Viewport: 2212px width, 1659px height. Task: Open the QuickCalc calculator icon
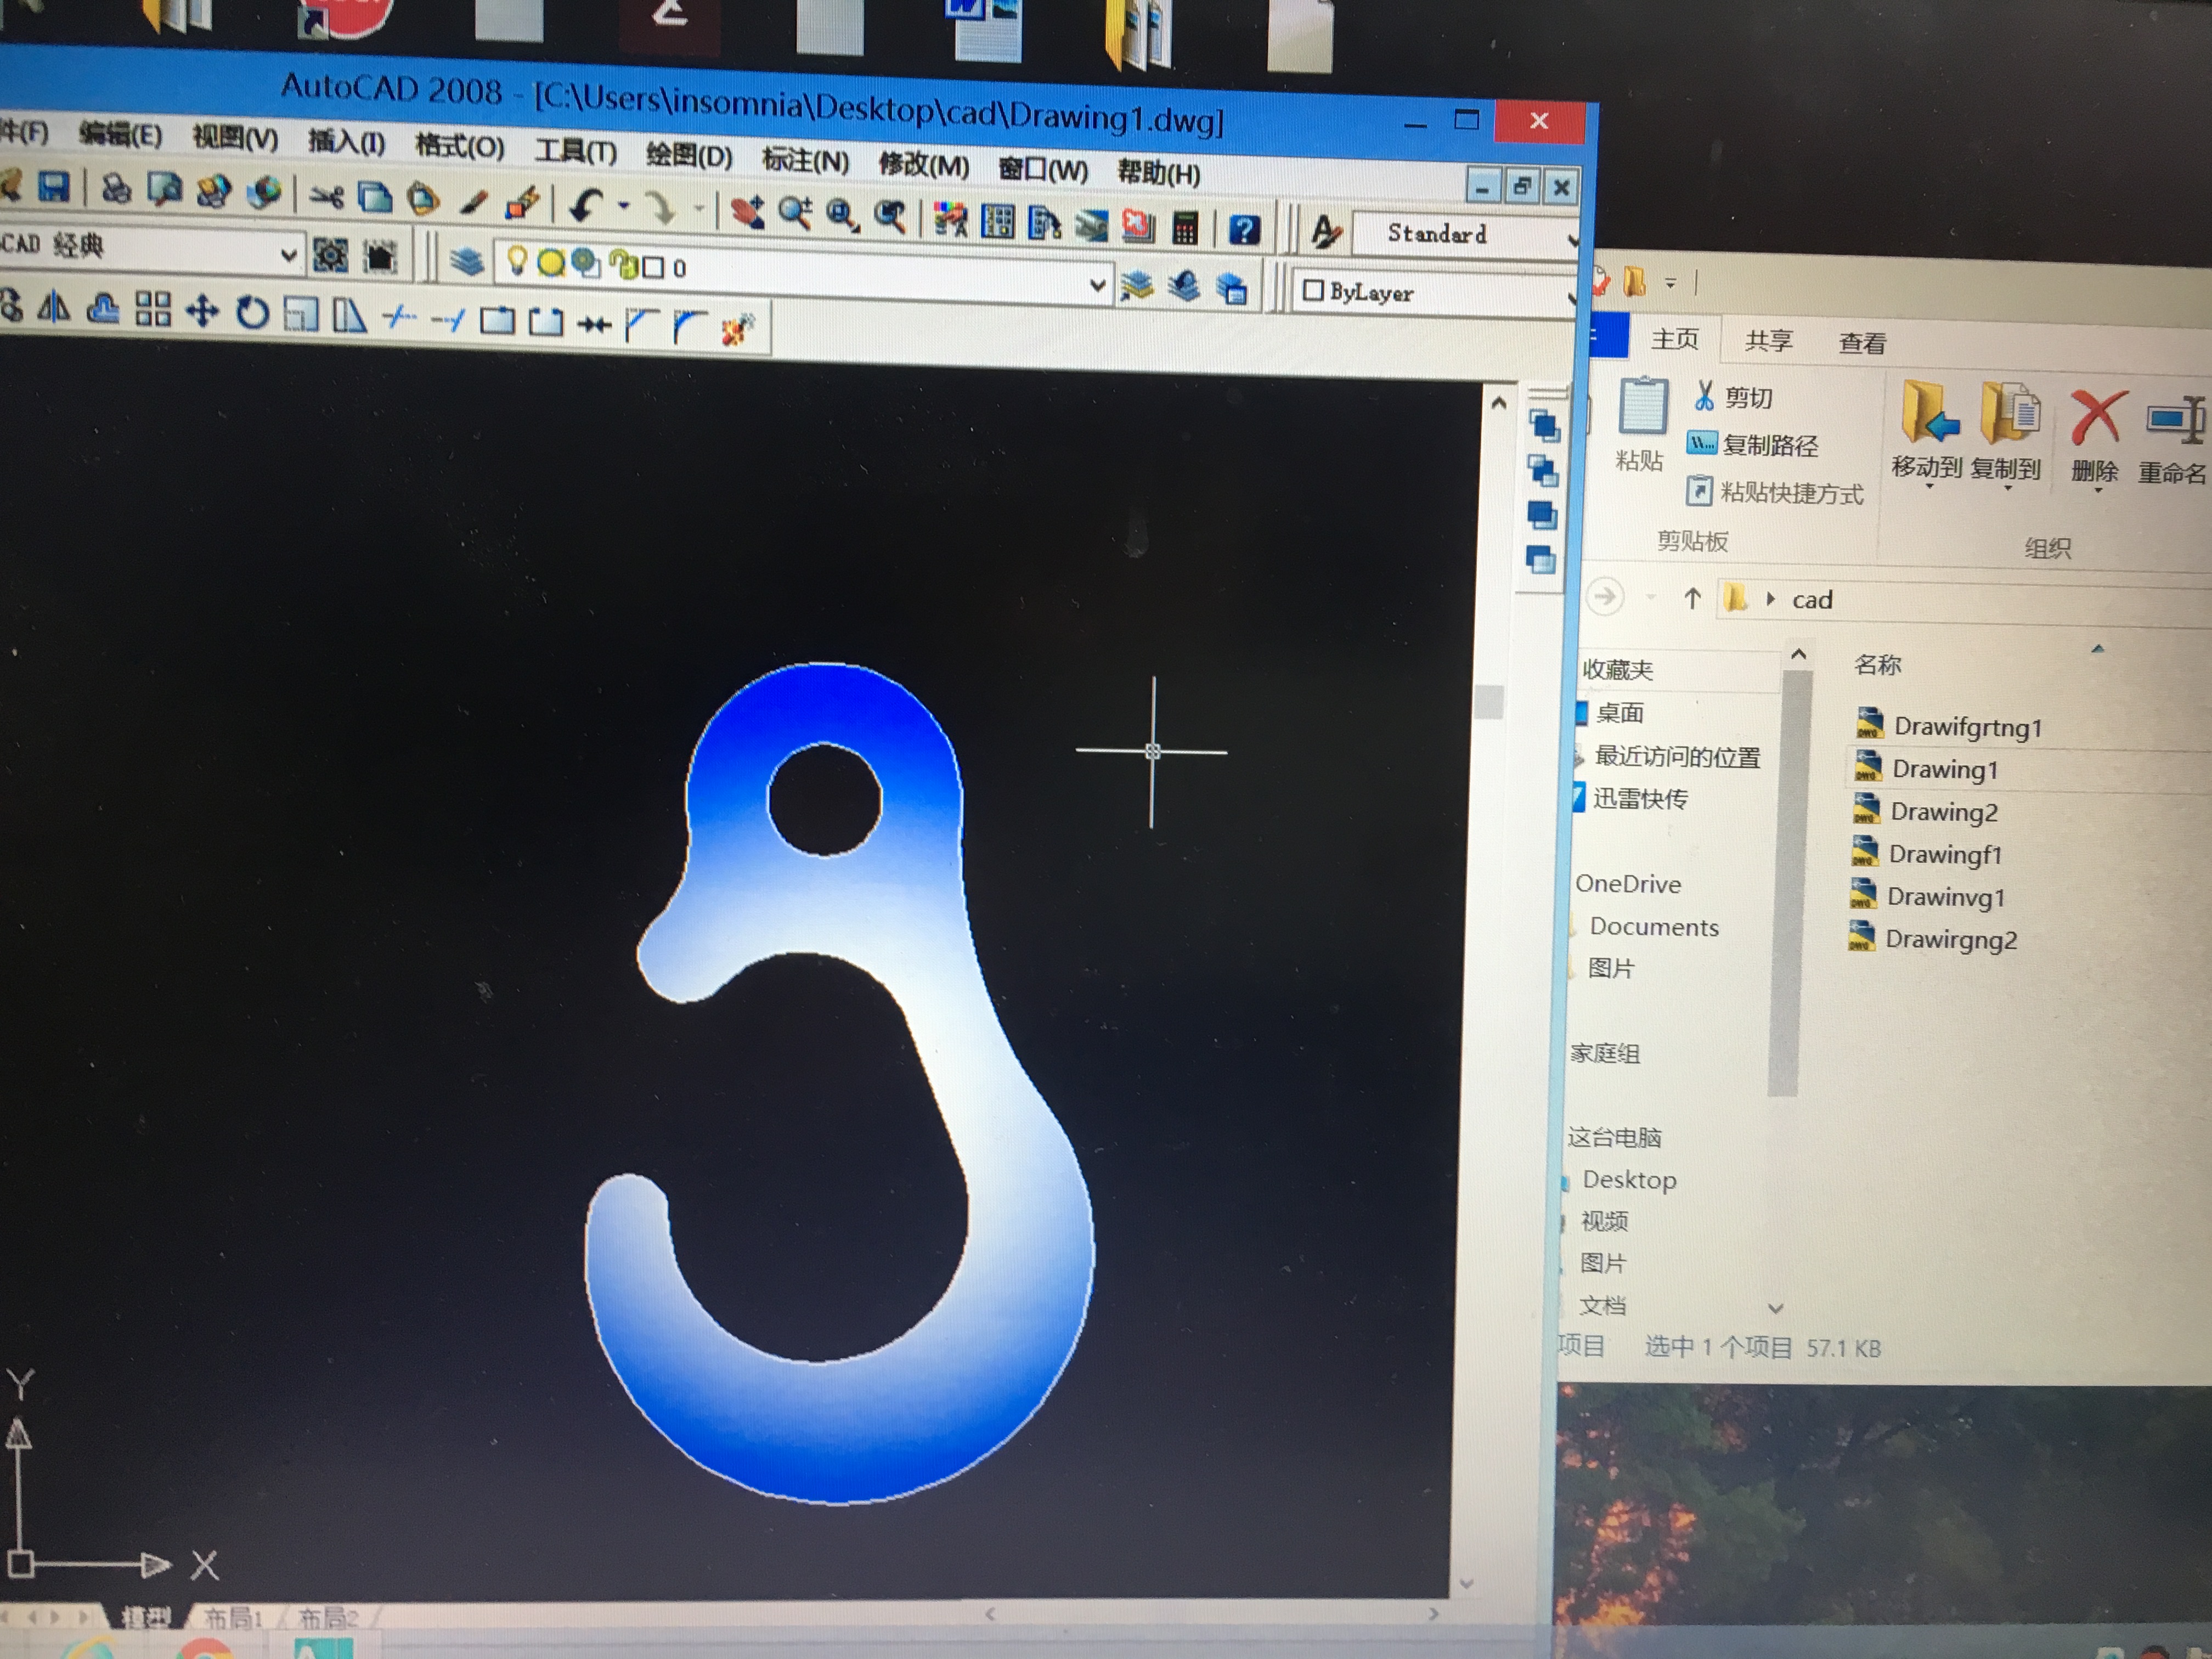(x=1185, y=228)
